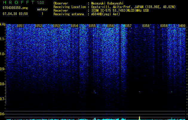Viewport: 188px width, 120px height.
Task: Click the Receiving antenna label
Action: click(x=69, y=14)
